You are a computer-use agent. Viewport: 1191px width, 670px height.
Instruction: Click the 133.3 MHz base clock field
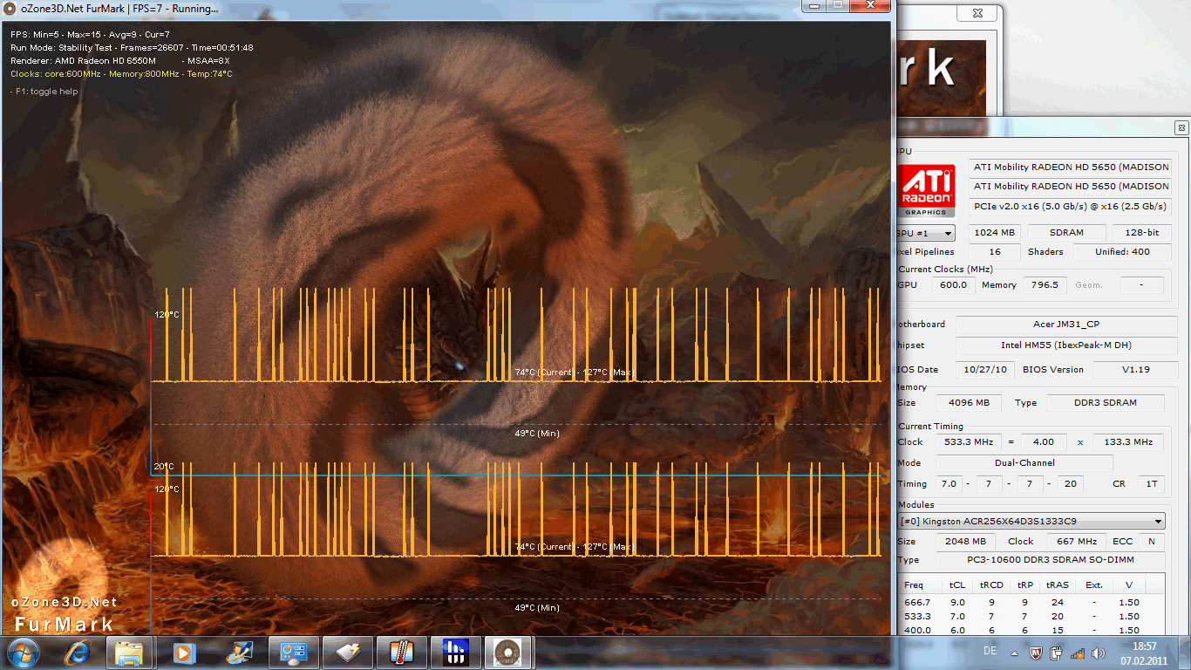point(1128,442)
